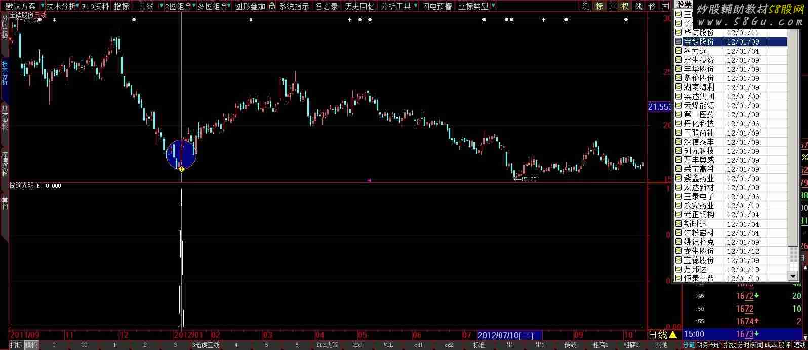This screenshot has height=350, width=808.
Task: Select the 传统 indicator tab
Action: click(571, 345)
